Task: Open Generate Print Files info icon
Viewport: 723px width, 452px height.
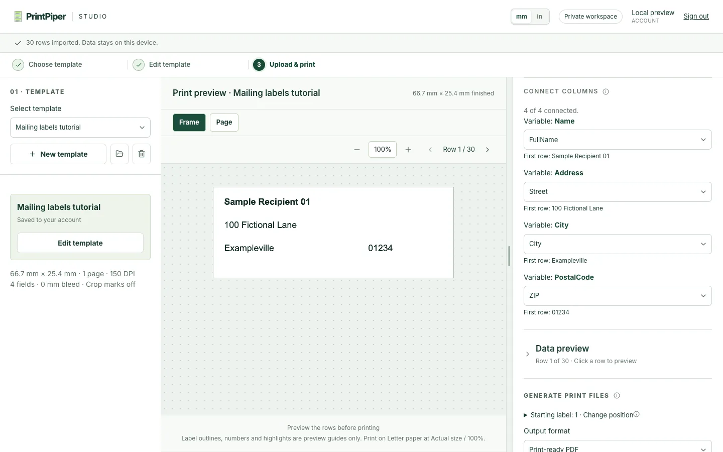Action: click(x=617, y=396)
